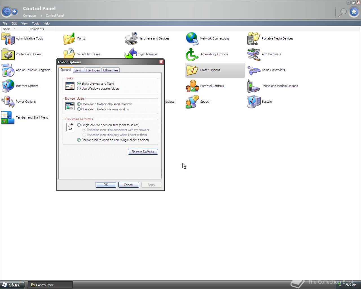The image size is (361, 289).
Task: Open Phone and Modem Options icon
Action: point(254,86)
